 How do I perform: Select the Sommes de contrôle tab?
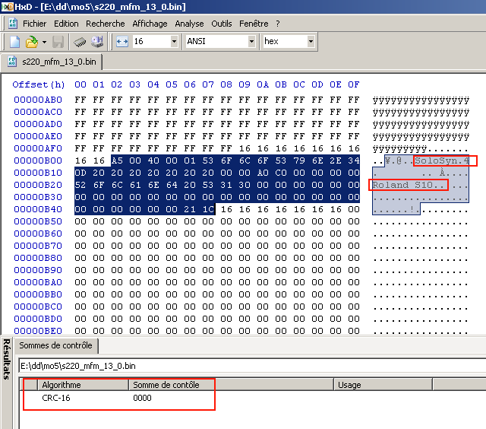55,345
